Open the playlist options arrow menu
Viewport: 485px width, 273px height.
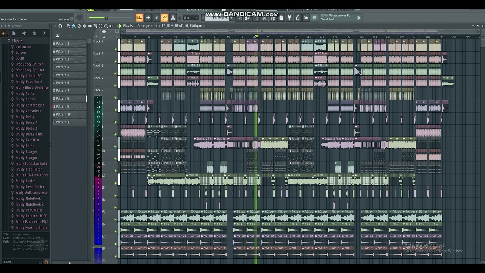pos(55,26)
